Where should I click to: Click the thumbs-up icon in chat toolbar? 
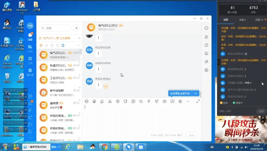pyautogui.click(x=102, y=101)
